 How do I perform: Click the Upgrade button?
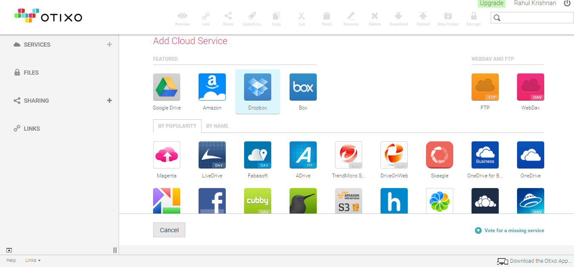[492, 3]
